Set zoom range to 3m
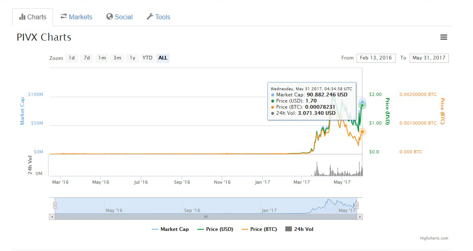The image size is (473, 251). pos(117,58)
